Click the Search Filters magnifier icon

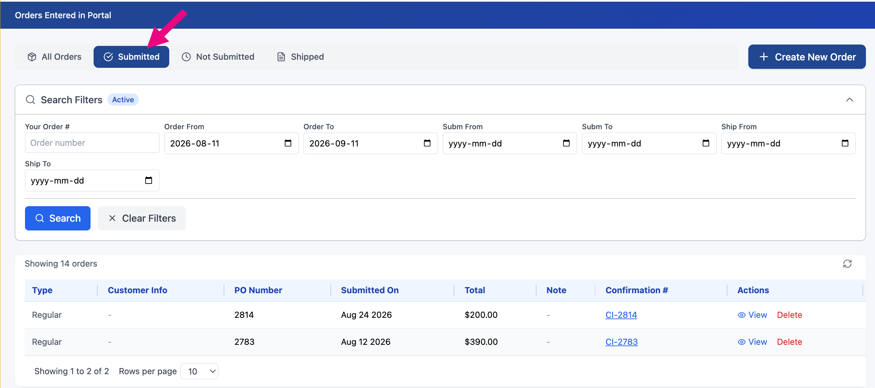[x=30, y=100]
